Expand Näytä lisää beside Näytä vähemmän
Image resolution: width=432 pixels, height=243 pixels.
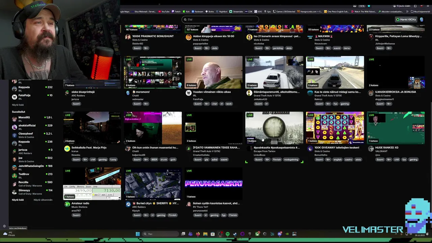tap(18, 200)
